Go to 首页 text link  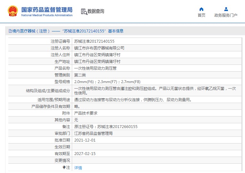201,15
